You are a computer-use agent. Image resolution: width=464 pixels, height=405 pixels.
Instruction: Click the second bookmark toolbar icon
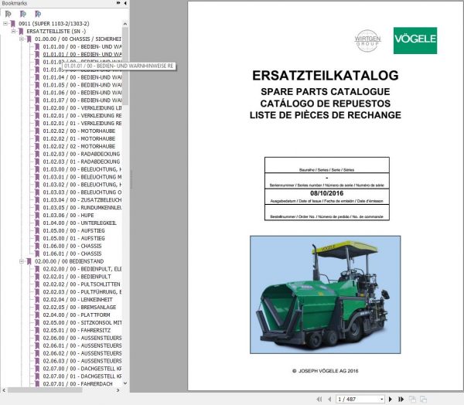pyautogui.click(x=22, y=14)
